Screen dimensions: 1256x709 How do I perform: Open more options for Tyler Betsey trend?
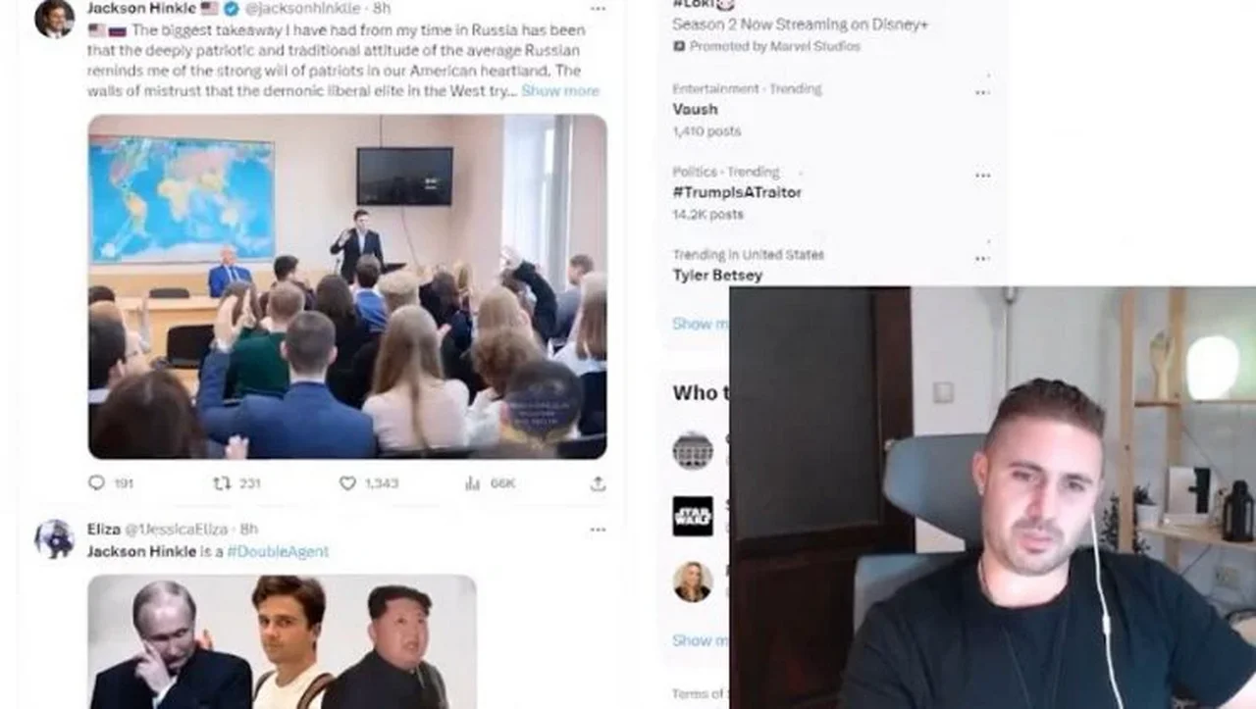point(982,259)
